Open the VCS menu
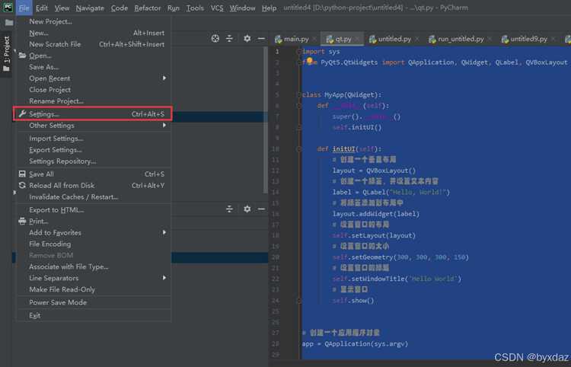 [x=217, y=8]
